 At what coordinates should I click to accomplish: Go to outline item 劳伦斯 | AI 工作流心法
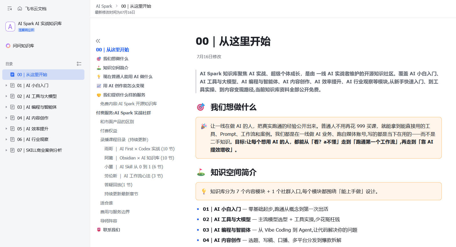click(x=133, y=176)
